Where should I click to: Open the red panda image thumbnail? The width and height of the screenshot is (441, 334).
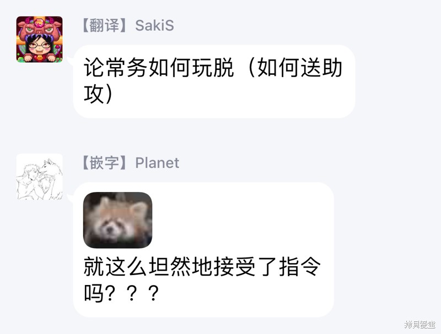[x=117, y=220]
